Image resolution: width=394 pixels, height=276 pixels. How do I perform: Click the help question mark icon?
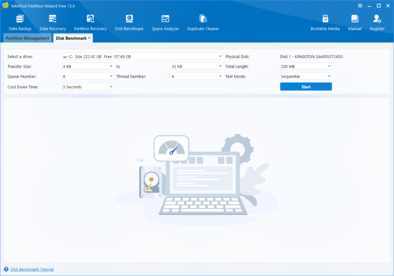pyautogui.click(x=6, y=269)
